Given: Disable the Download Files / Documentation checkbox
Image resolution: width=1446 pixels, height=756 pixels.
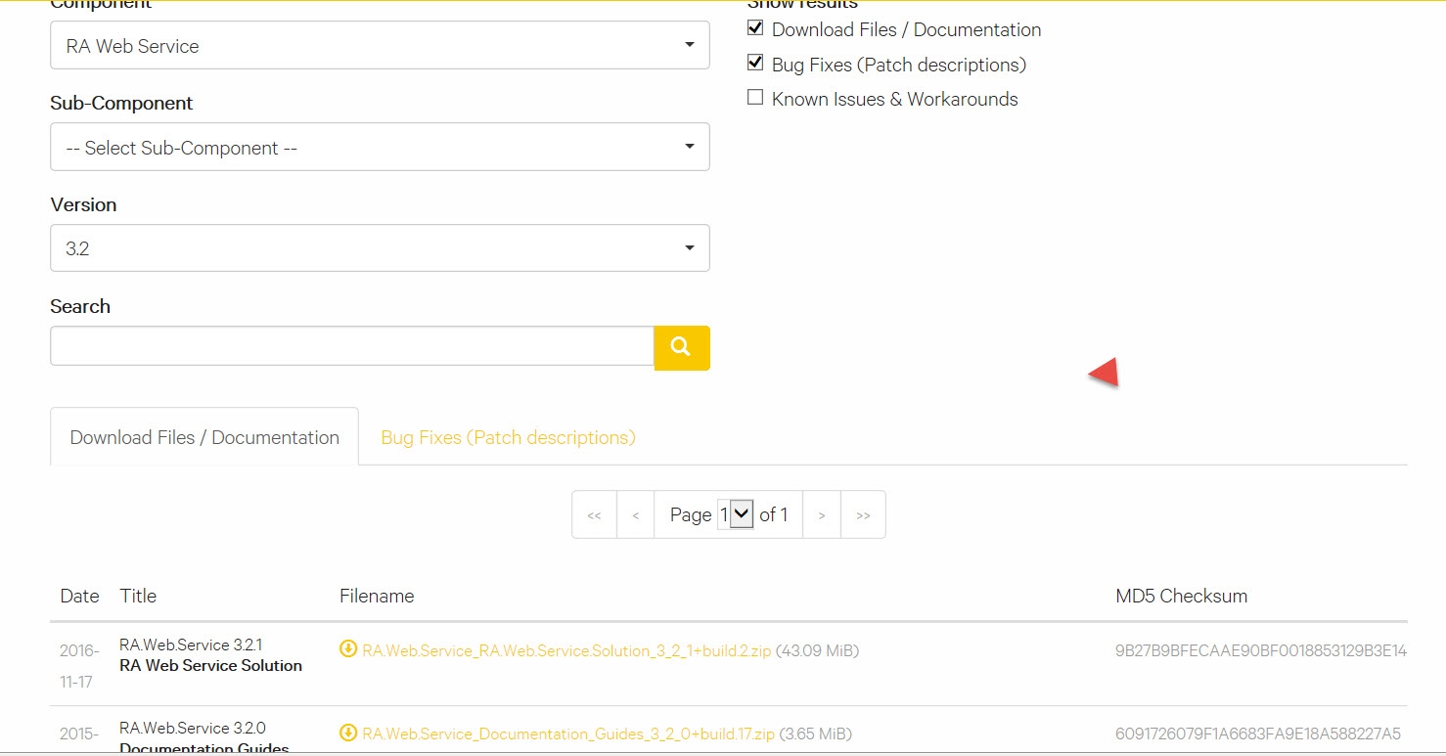Looking at the screenshot, I should (x=754, y=27).
